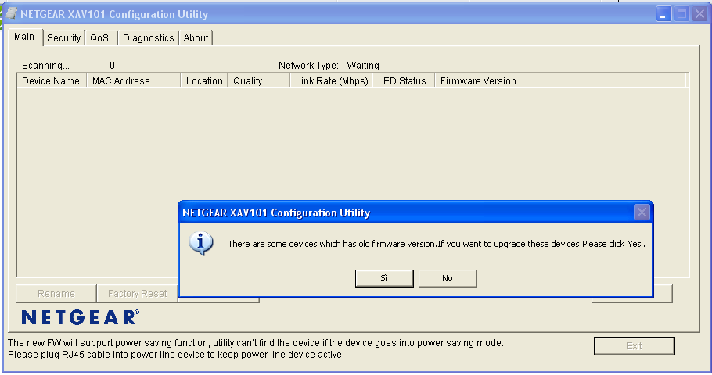Image resolution: width=712 pixels, height=375 pixels.
Task: Sort by Quality column header
Action: point(259,80)
